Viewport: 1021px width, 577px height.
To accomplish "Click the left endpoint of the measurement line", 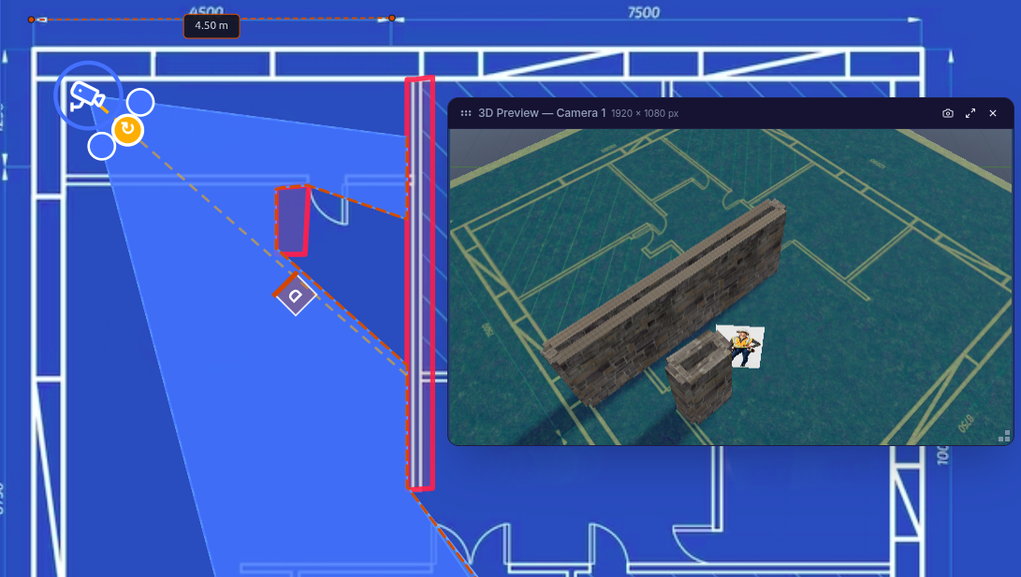I will click(x=31, y=20).
